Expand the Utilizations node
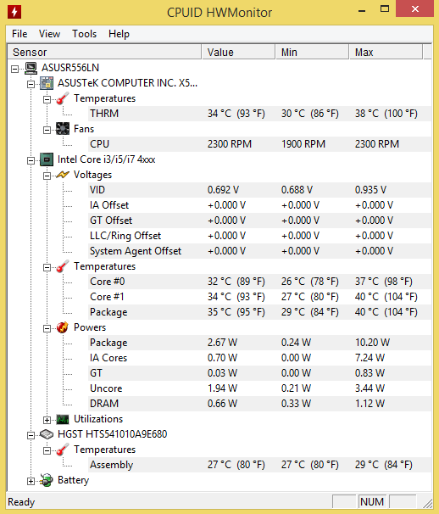Viewport: 439px width, 514px height. (47, 420)
